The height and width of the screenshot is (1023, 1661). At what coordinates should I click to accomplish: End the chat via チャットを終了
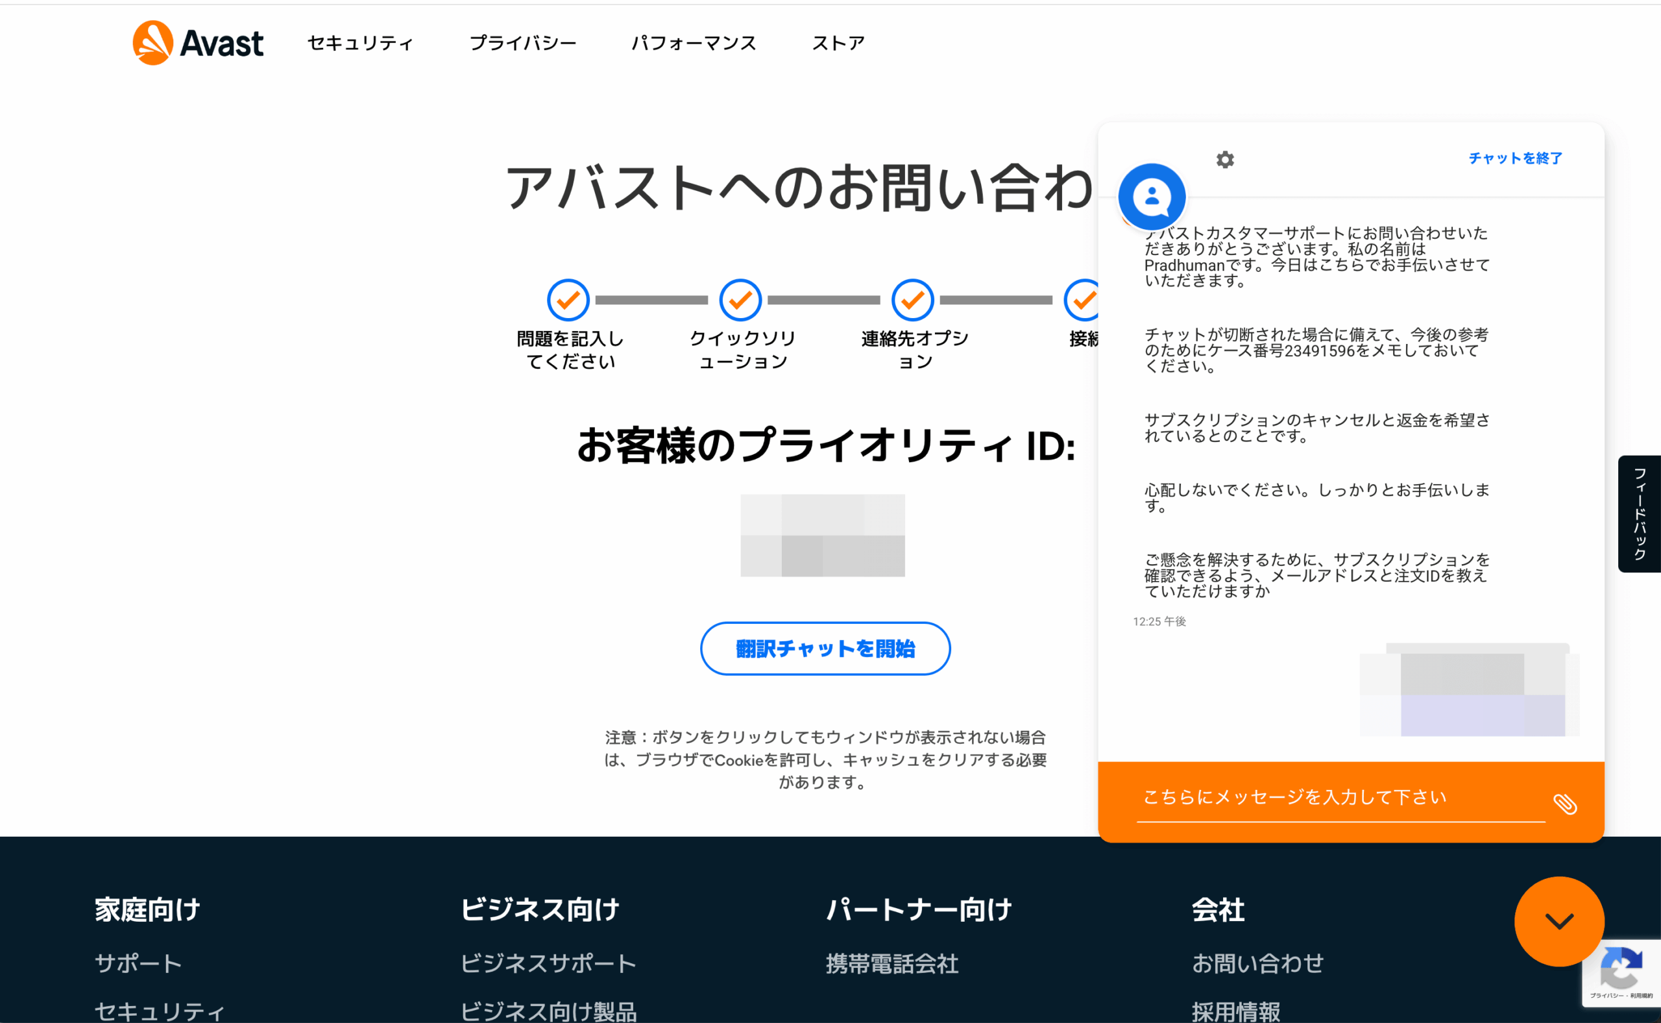(x=1515, y=158)
